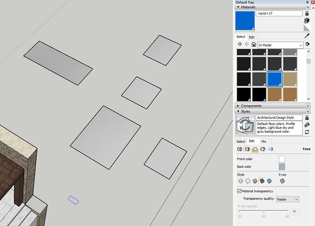
Task: Collapse the Materials panel
Action: point(238,7)
